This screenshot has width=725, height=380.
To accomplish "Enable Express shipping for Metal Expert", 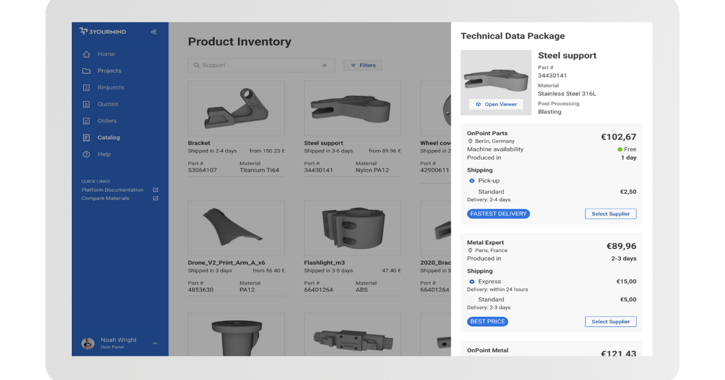I will (472, 281).
